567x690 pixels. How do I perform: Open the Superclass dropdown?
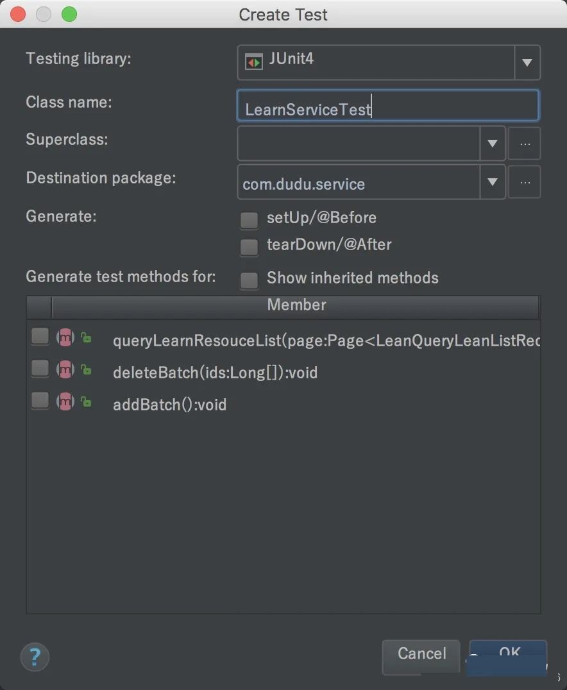click(493, 144)
